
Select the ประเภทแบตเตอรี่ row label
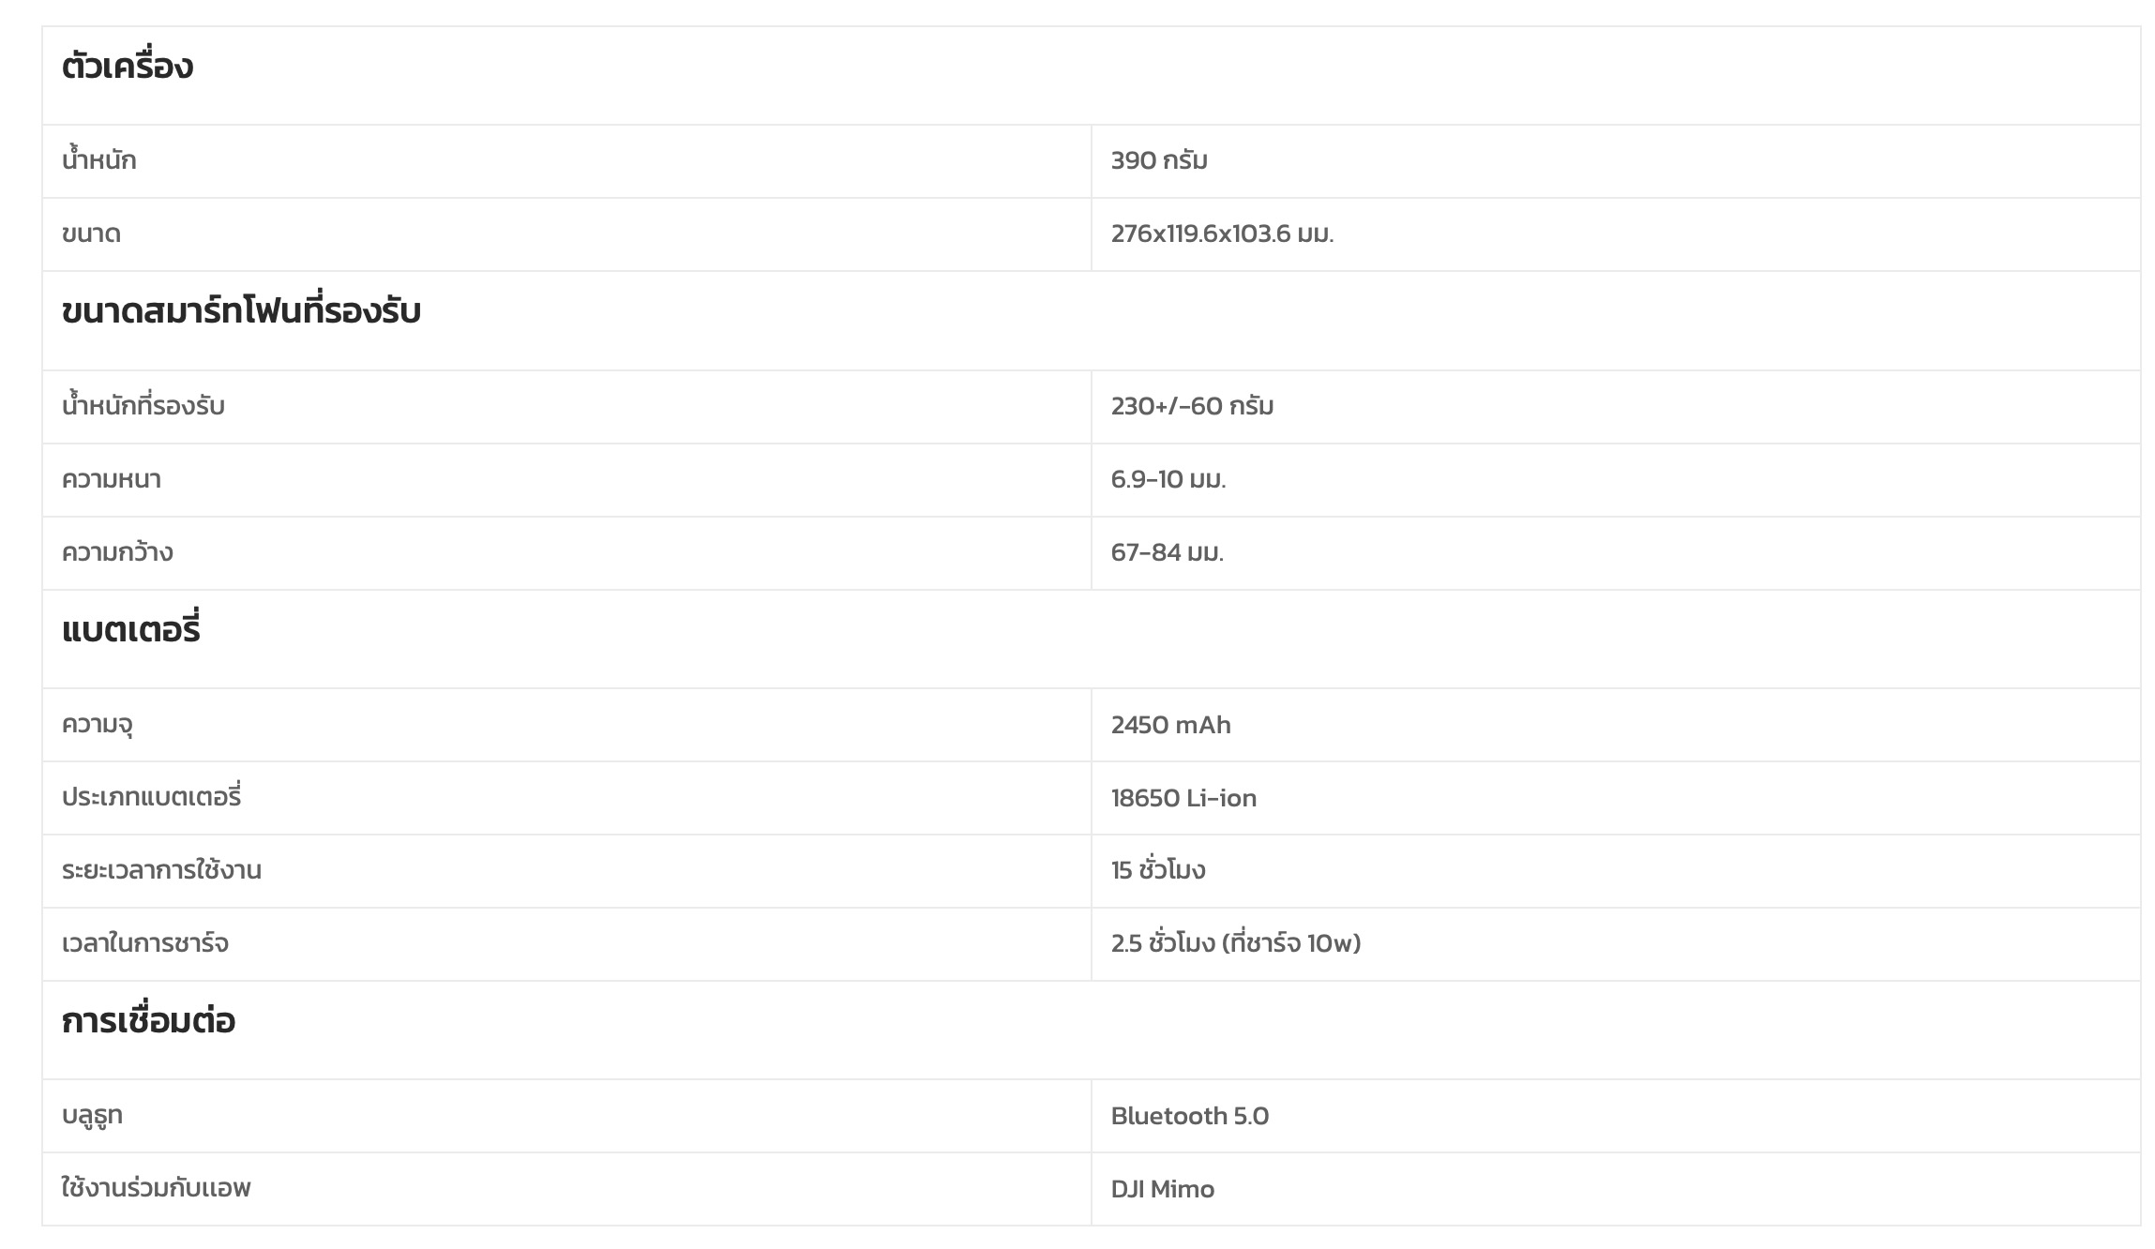[x=151, y=798]
